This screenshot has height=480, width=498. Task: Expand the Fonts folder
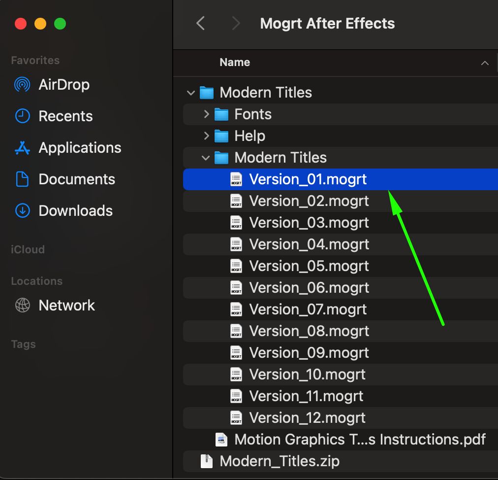click(x=206, y=114)
